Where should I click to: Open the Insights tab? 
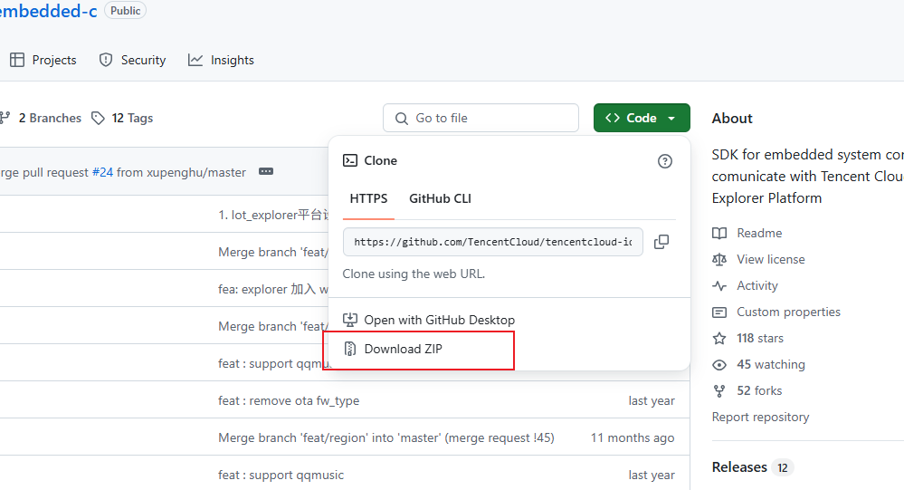[221, 60]
